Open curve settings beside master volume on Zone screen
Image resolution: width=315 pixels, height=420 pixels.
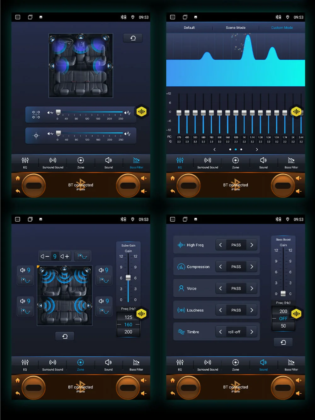[83, 256]
